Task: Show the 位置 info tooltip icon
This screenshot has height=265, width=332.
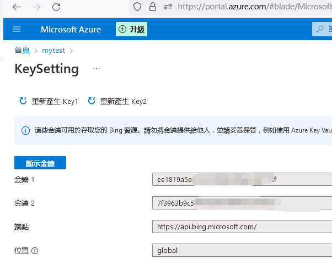Action: click(35, 251)
